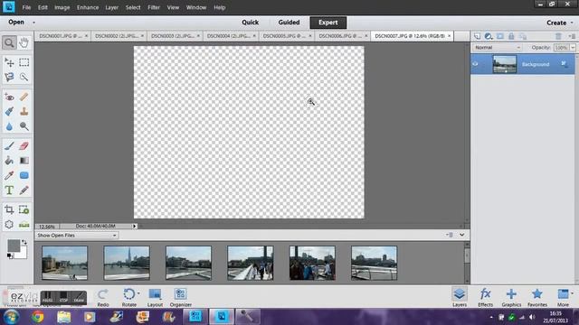Select the Move tool
Screen dimensions: 579x325
point(9,62)
